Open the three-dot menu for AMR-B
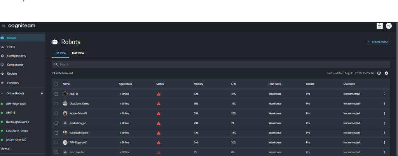This screenshot has width=398, height=156. point(384,94)
